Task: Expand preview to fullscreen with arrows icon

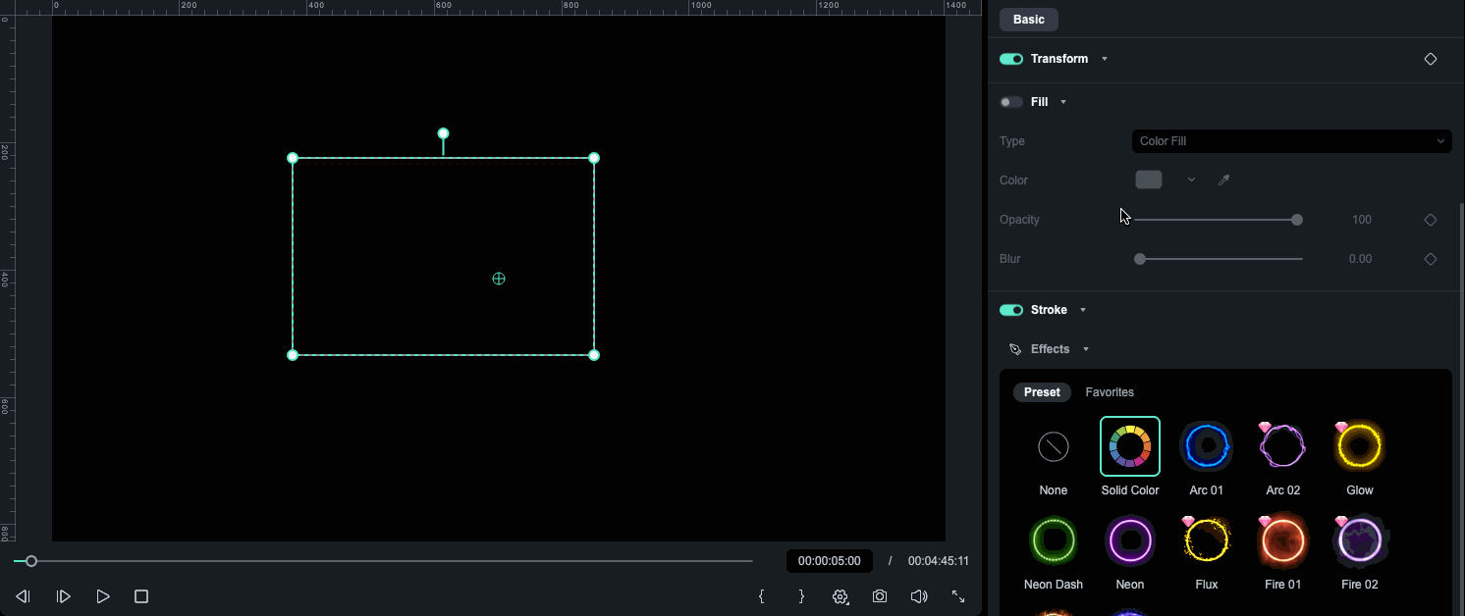Action: (957, 595)
